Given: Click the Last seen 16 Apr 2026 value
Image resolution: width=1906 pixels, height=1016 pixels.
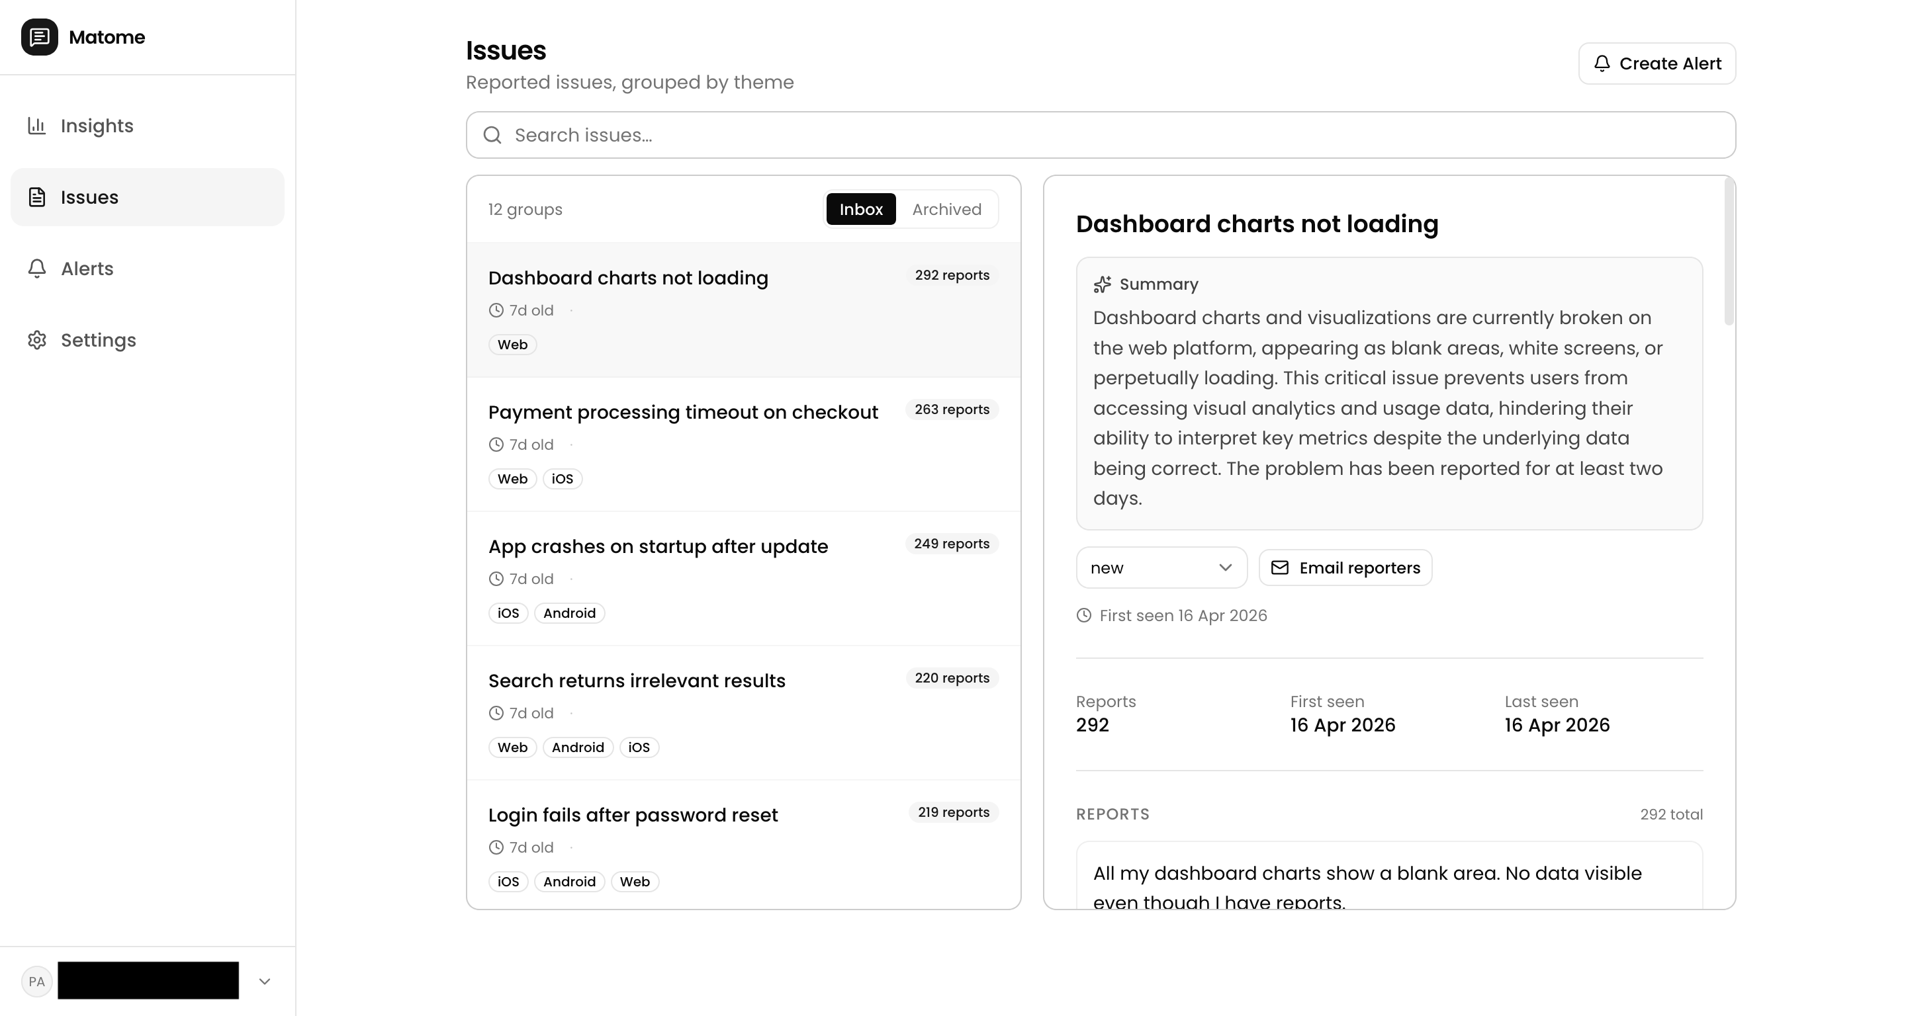Looking at the screenshot, I should point(1557,725).
